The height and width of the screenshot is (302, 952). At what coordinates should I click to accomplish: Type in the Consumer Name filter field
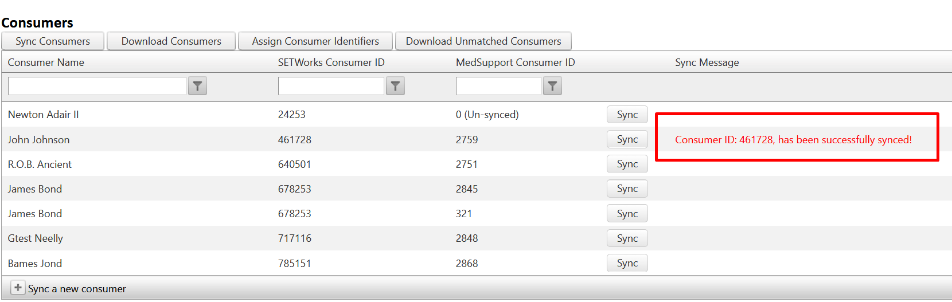97,86
